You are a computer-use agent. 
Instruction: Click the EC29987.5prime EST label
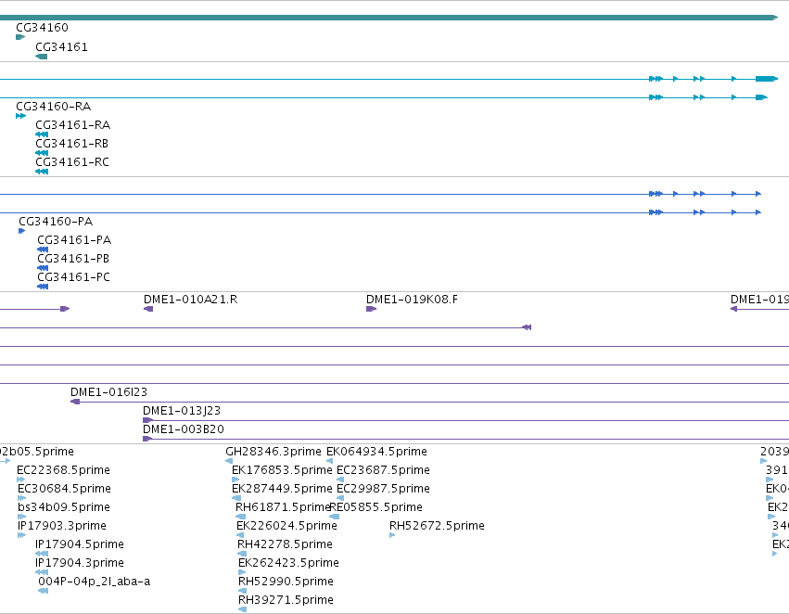[x=383, y=489]
